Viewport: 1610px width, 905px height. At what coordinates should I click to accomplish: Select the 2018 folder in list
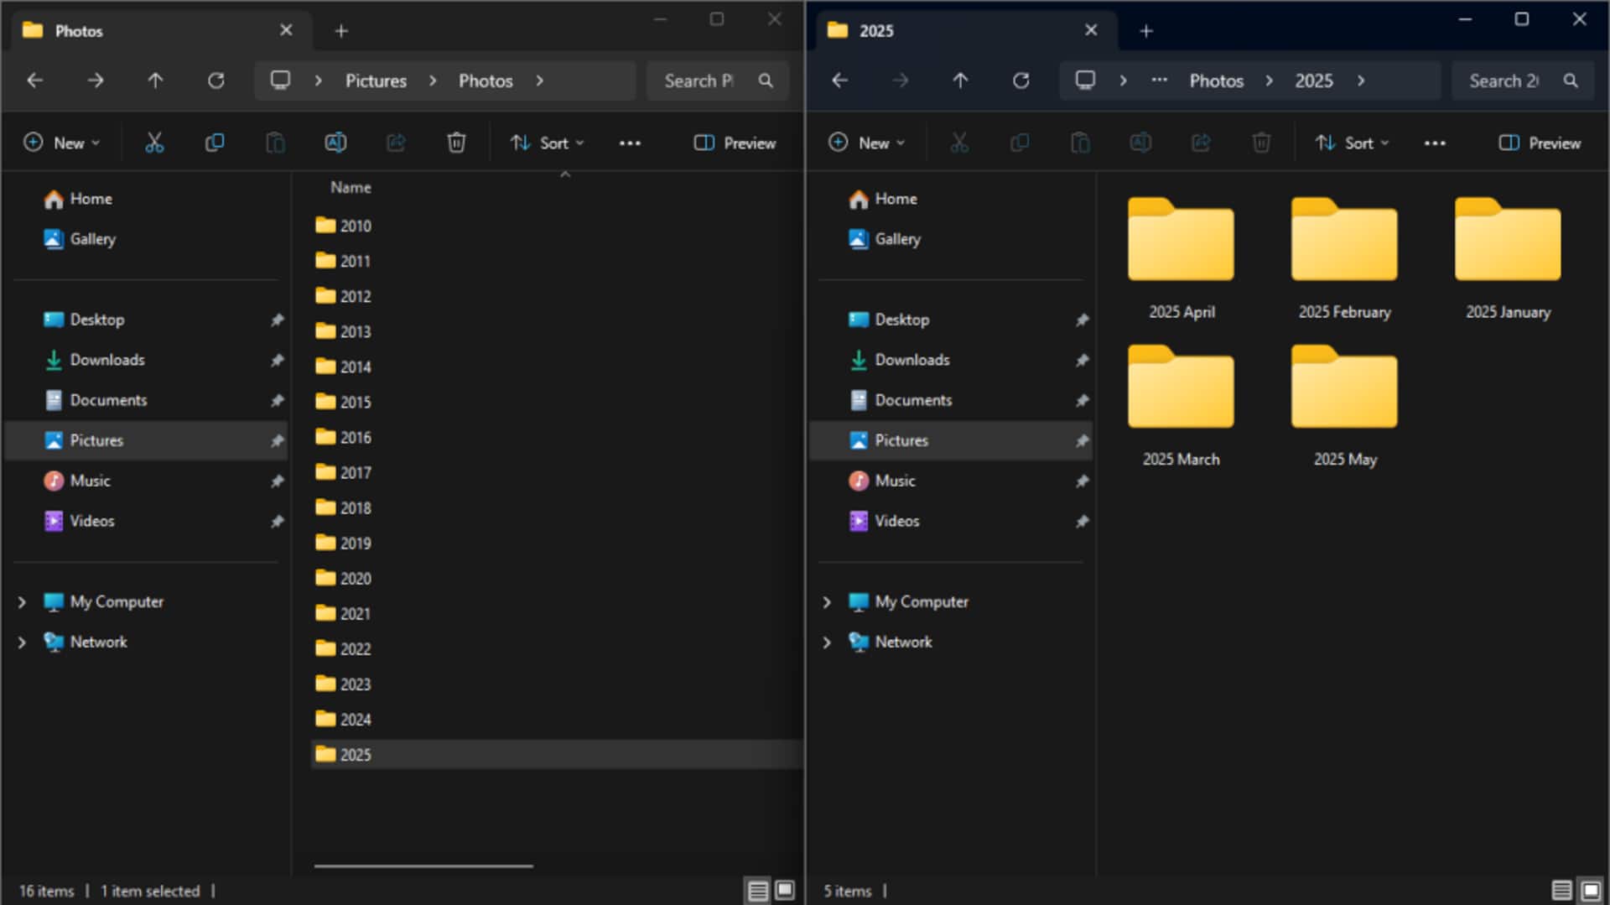coord(557,507)
